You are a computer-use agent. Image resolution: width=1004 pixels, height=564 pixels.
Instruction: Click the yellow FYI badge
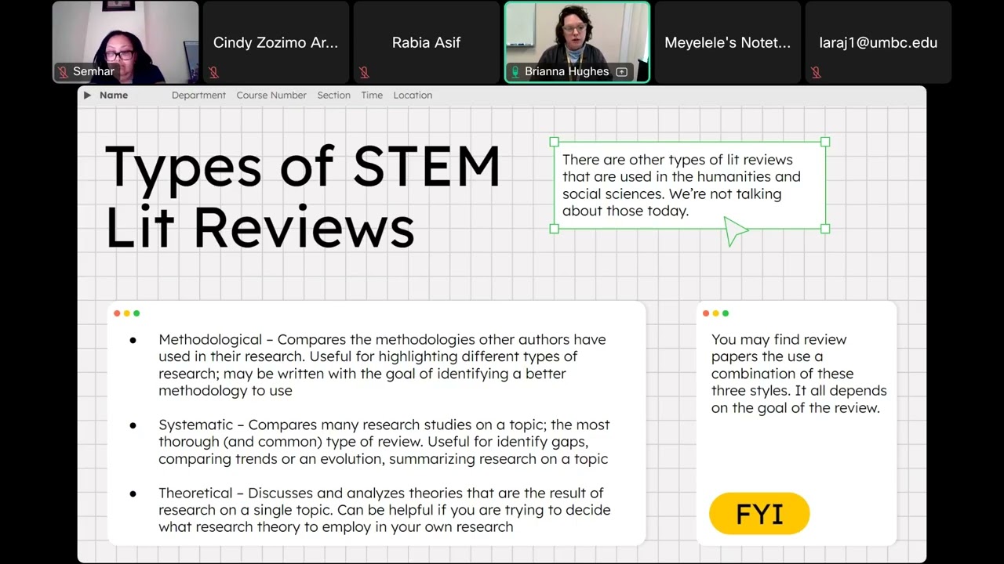759,514
